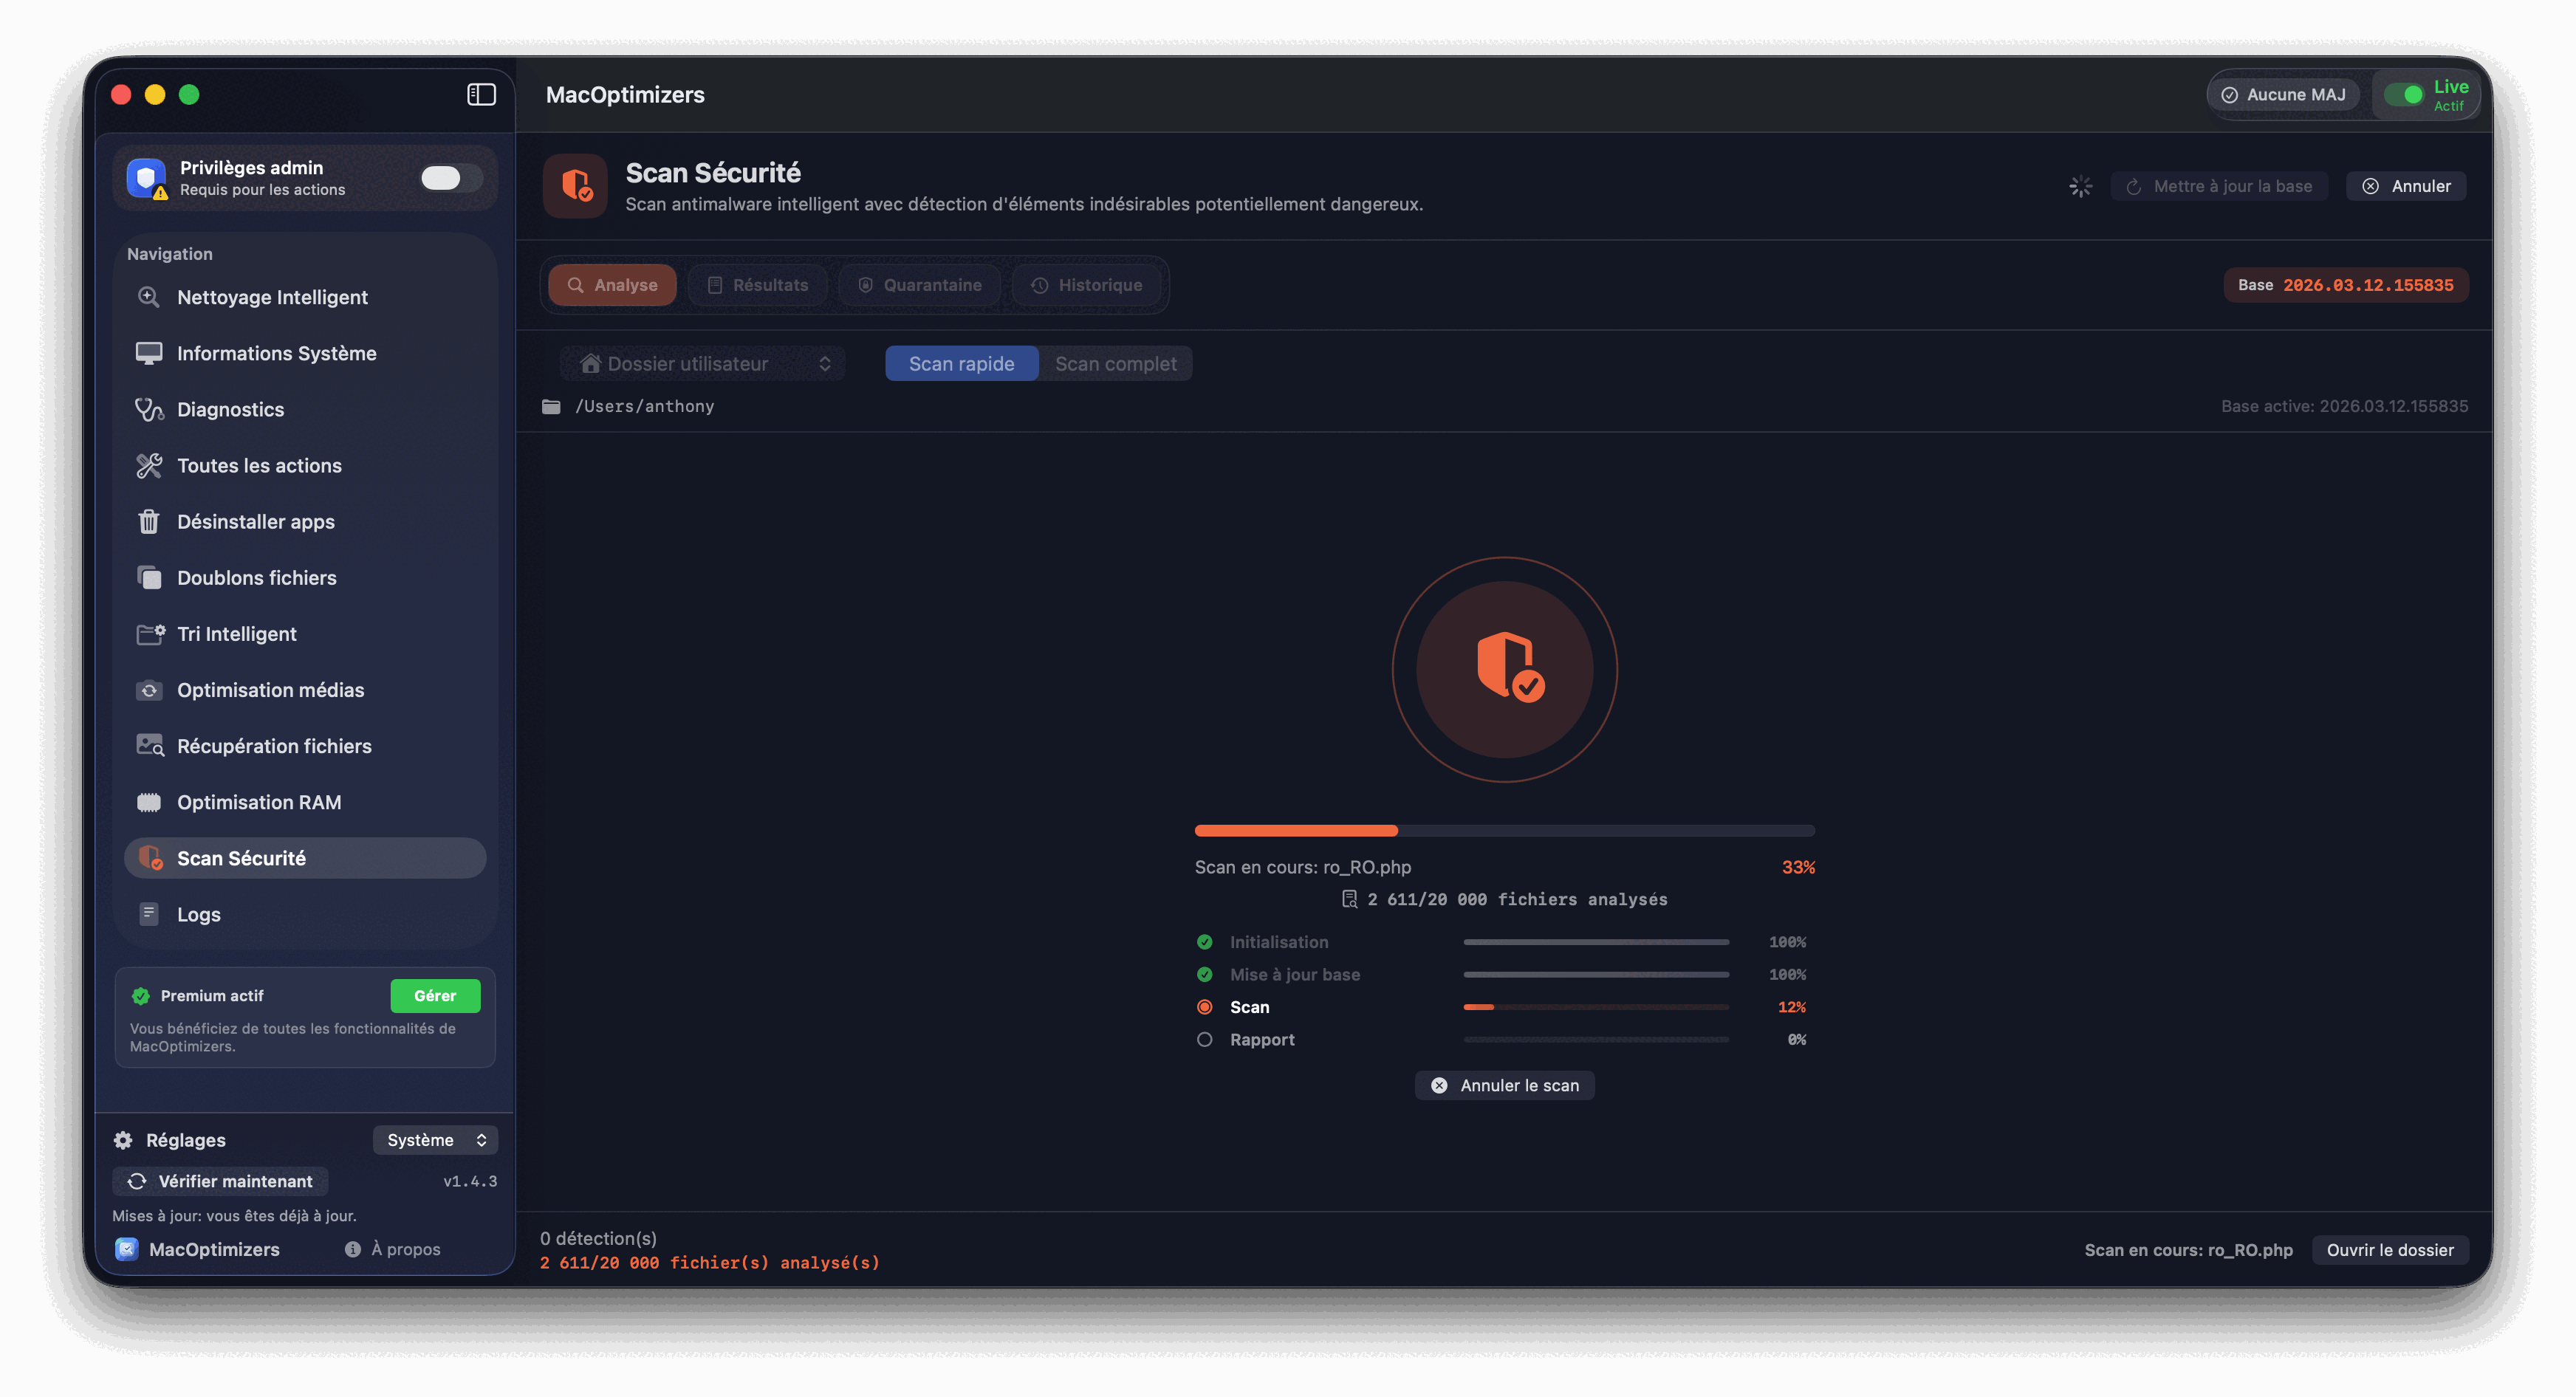Viewport: 2576px width, 1397px height.
Task: Select the Diagnostics tool
Action: pyautogui.click(x=230, y=409)
